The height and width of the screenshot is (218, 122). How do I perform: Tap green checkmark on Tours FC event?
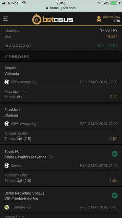coord(115,154)
